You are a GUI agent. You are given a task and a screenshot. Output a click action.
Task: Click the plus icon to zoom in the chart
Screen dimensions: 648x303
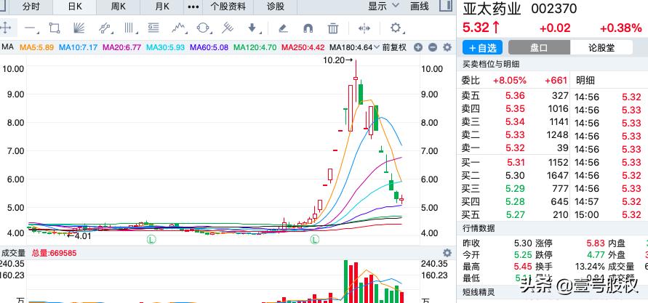click(418, 47)
